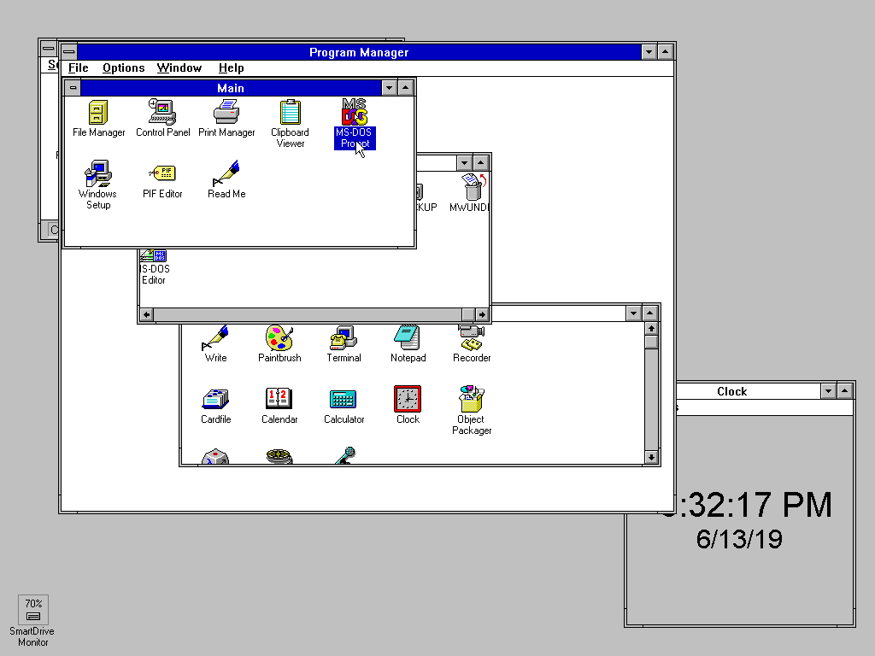Select the Cardfile icon
The height and width of the screenshot is (656, 875).
pos(215,400)
